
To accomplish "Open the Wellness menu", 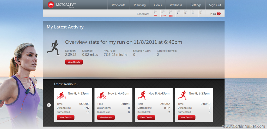I will click(x=176, y=5).
